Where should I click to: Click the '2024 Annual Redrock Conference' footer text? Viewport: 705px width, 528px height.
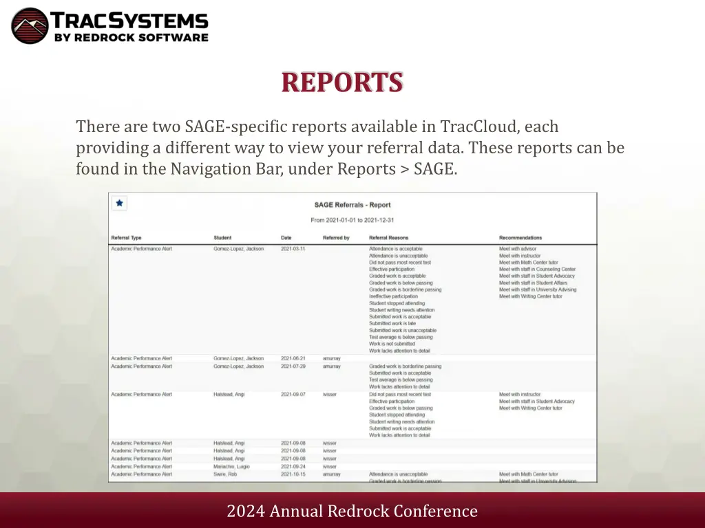(x=352, y=511)
